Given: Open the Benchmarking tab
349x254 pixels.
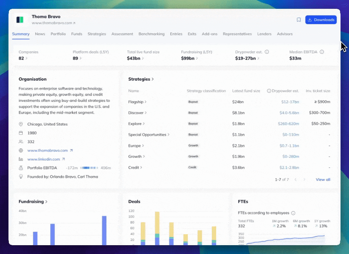Looking at the screenshot, I should [x=151, y=34].
